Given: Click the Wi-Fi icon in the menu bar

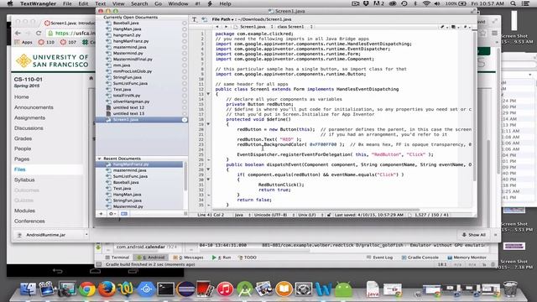Looking at the screenshot, I should (426, 3).
